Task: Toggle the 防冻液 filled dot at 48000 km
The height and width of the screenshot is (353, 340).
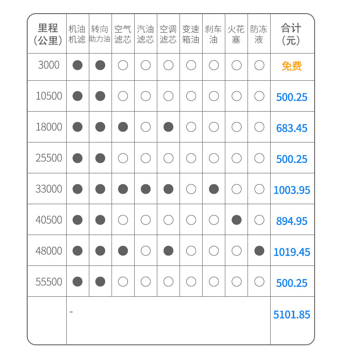Action: [259, 251]
